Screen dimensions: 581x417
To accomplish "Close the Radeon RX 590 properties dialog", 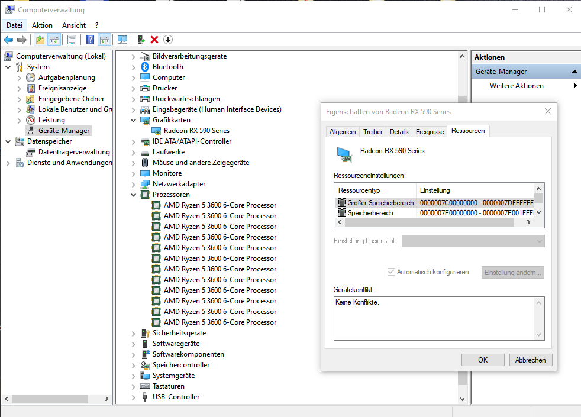I will click(548, 111).
